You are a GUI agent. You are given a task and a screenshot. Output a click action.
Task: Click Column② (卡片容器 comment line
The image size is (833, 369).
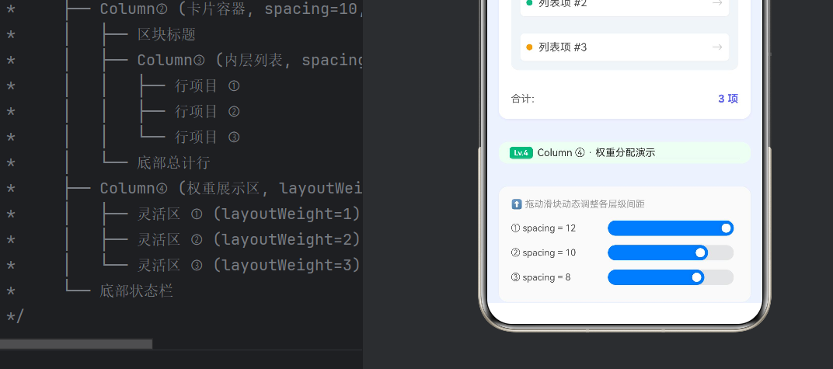click(x=231, y=9)
